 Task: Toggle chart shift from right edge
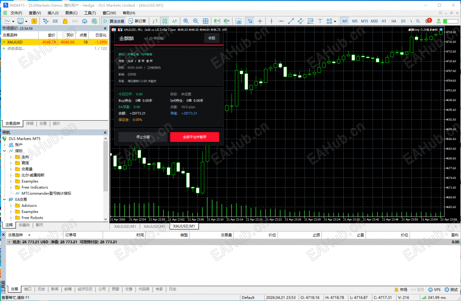click(x=227, y=21)
